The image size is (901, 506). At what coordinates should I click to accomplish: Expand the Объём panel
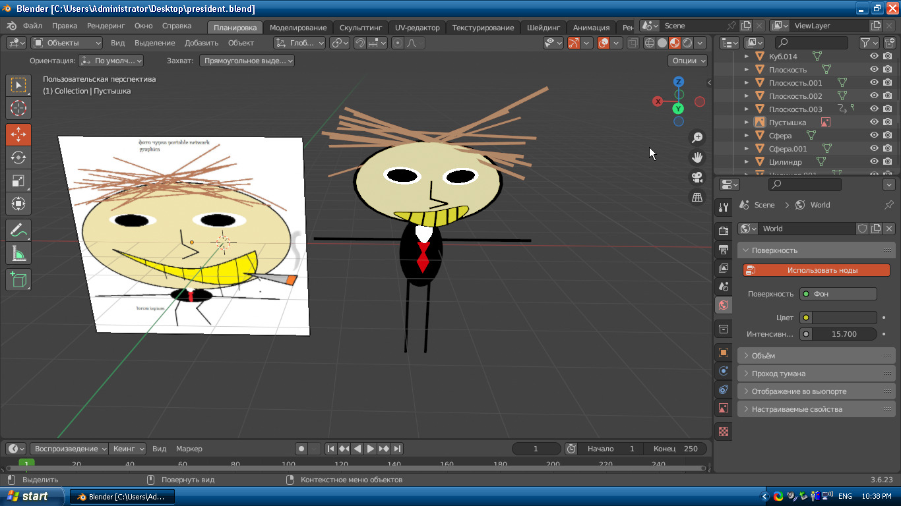coord(763,356)
